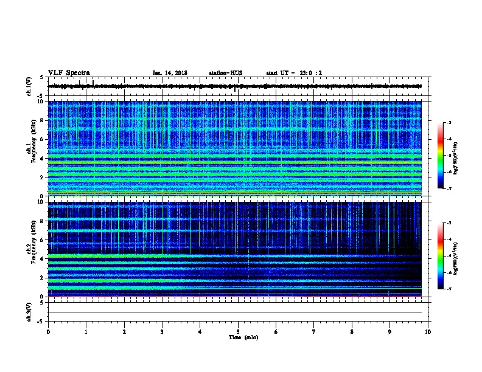Click the time axis tick label "0"
This screenshot has height=372, width=482.
tap(48, 332)
